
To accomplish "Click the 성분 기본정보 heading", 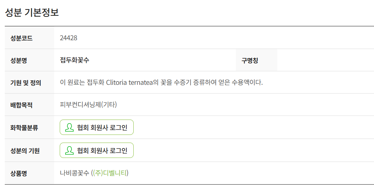I will pos(32,12).
